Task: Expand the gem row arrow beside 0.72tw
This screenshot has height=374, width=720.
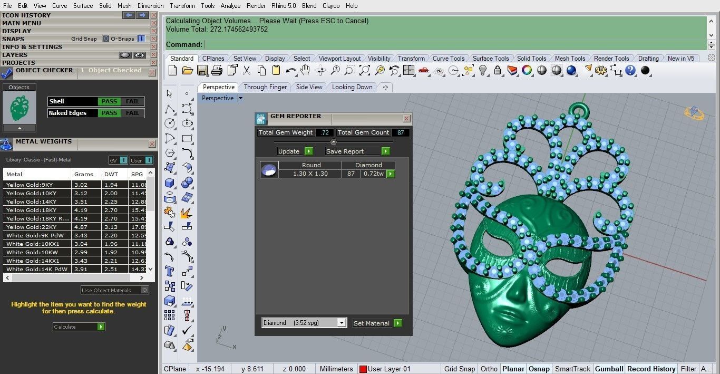Action: pyautogui.click(x=391, y=174)
